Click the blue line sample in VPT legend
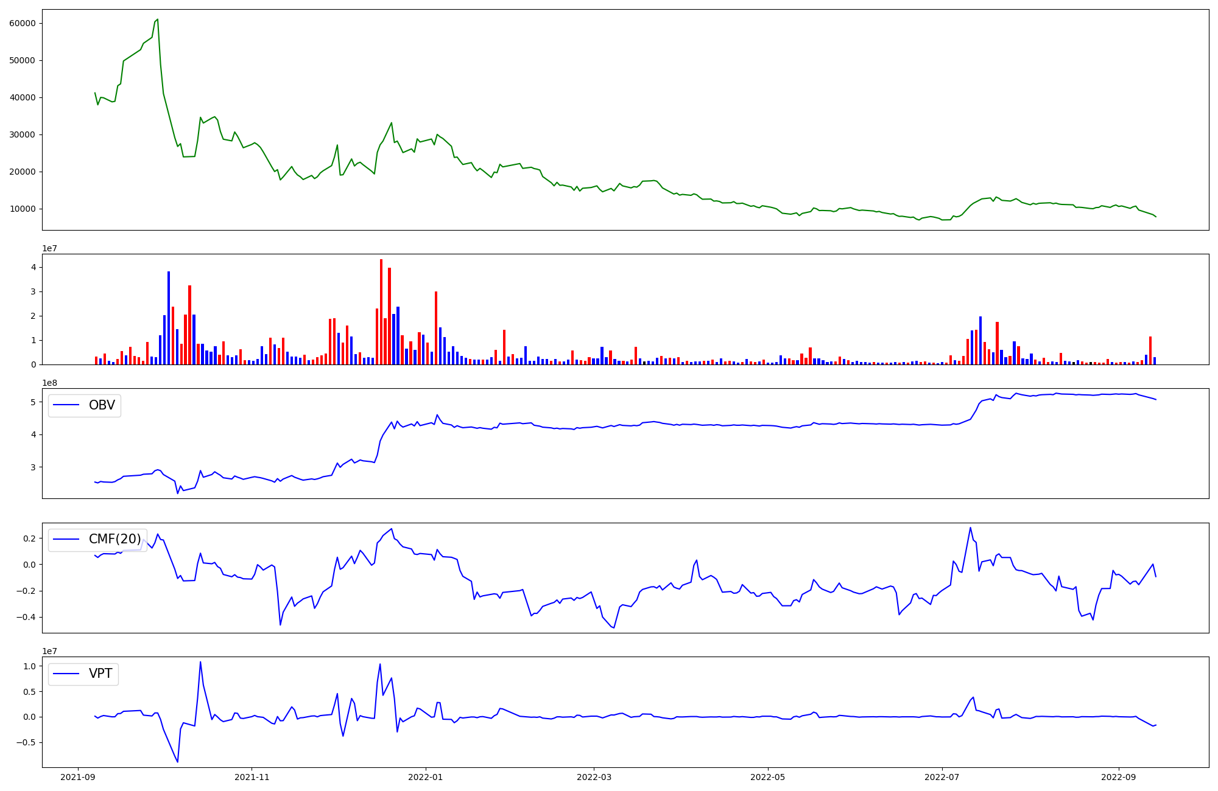 [67, 674]
